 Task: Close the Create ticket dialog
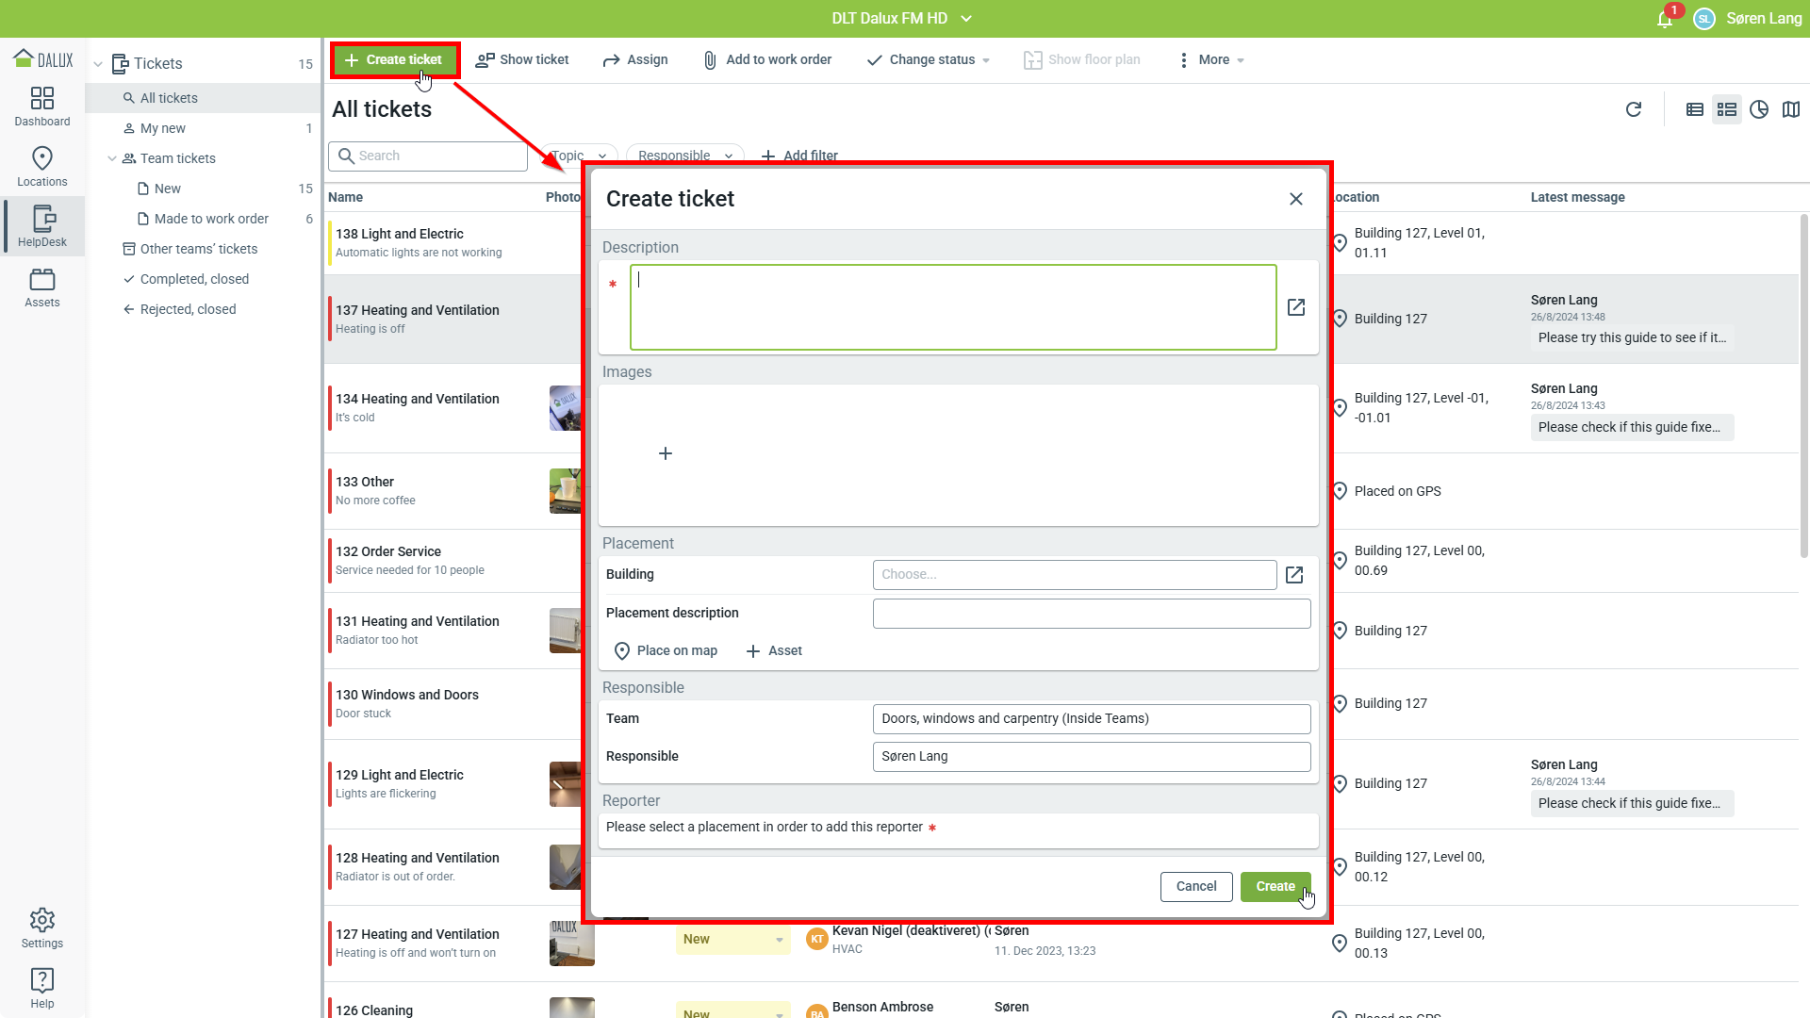[1296, 199]
